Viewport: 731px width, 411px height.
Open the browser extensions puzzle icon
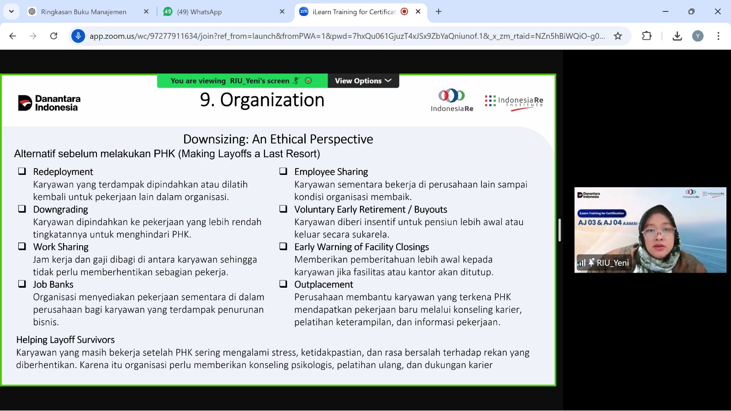pos(646,36)
